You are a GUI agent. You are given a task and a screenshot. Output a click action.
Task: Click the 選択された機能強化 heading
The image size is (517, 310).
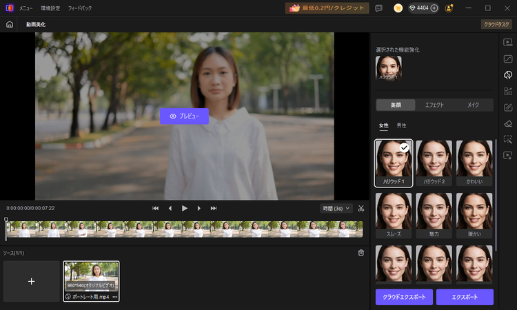point(397,50)
